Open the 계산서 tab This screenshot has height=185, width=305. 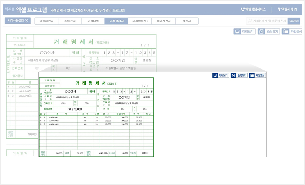tap(187, 21)
